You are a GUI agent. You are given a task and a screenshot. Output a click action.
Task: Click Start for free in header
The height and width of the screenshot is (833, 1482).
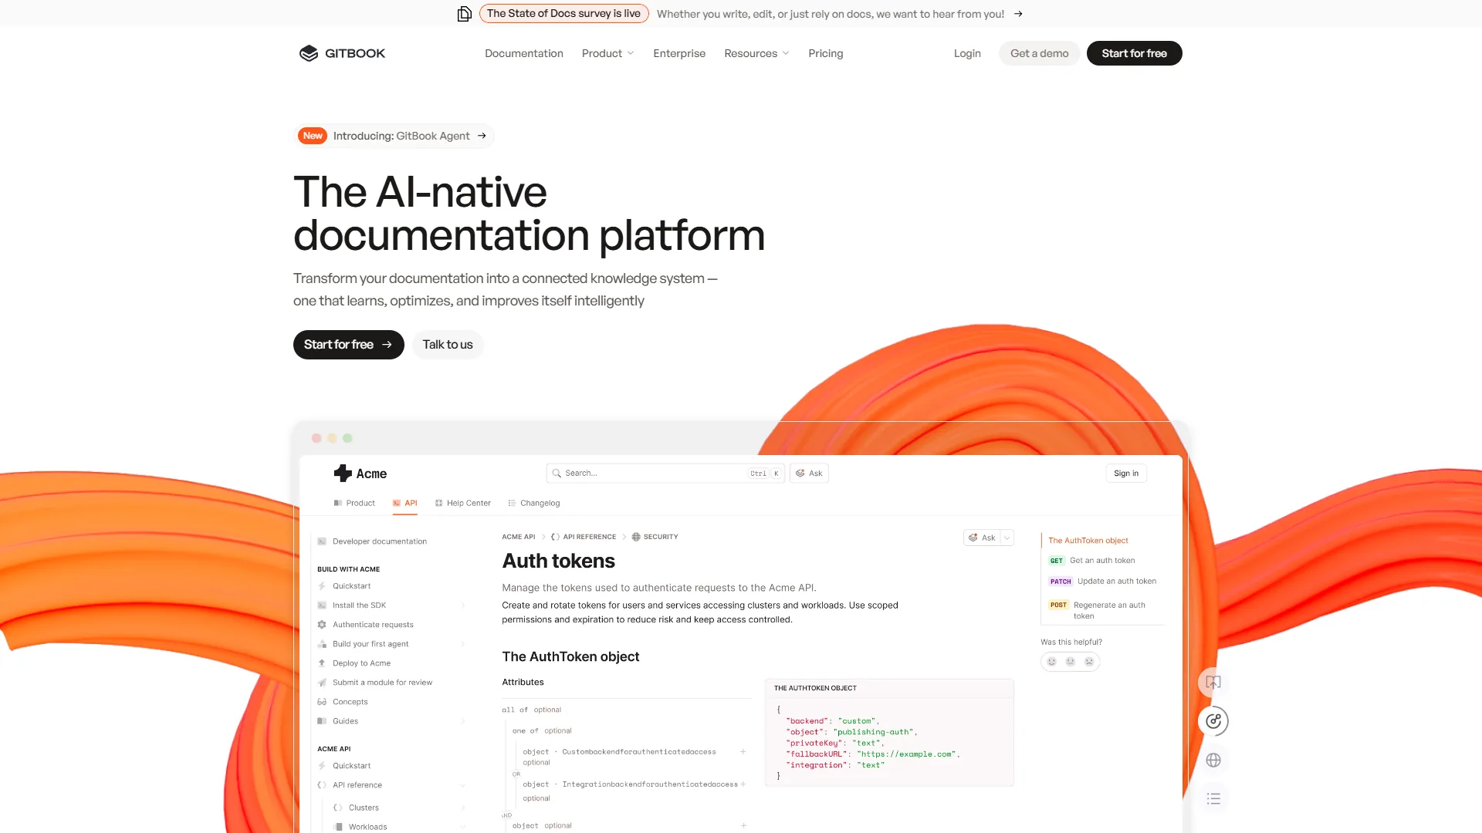click(1135, 53)
